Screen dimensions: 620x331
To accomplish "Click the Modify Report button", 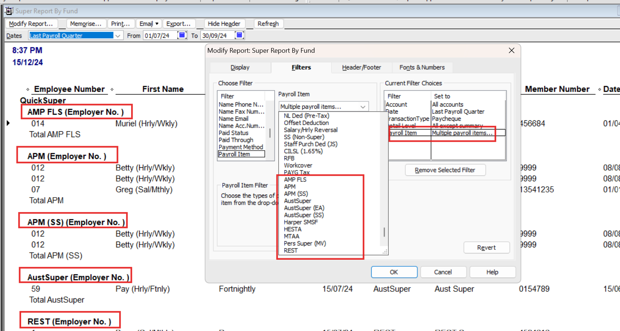I will [x=31, y=24].
